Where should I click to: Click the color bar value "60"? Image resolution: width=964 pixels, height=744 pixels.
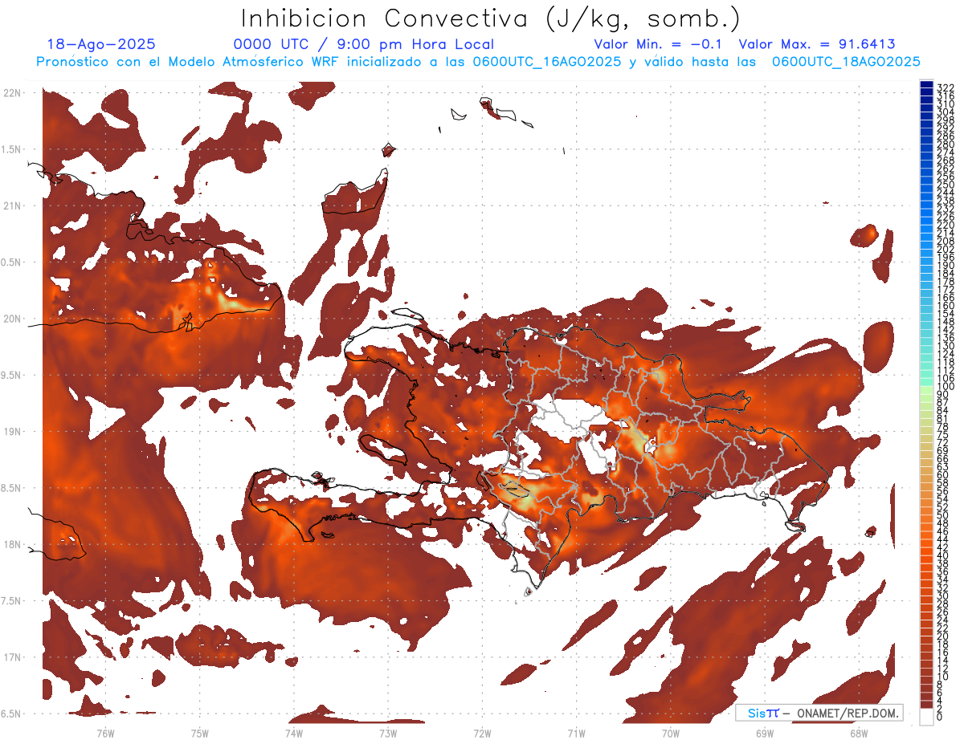pyautogui.click(x=943, y=474)
